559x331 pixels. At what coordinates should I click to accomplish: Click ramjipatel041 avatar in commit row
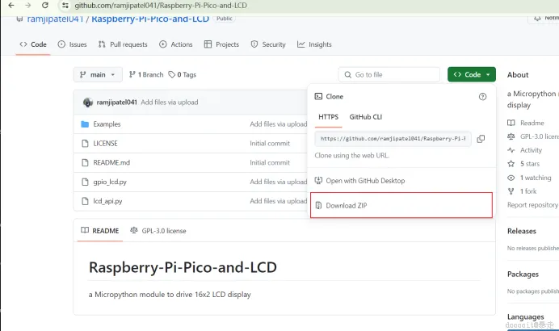pos(88,103)
